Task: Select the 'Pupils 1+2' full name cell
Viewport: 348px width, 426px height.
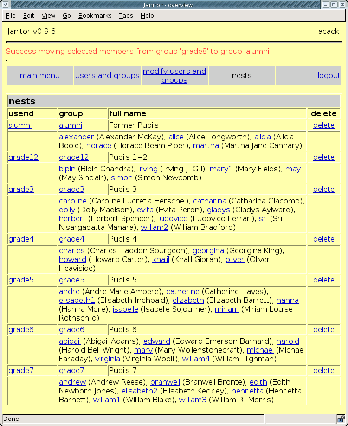Action: point(207,157)
